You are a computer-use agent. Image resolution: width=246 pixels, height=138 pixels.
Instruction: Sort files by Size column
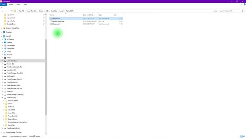(115, 15)
